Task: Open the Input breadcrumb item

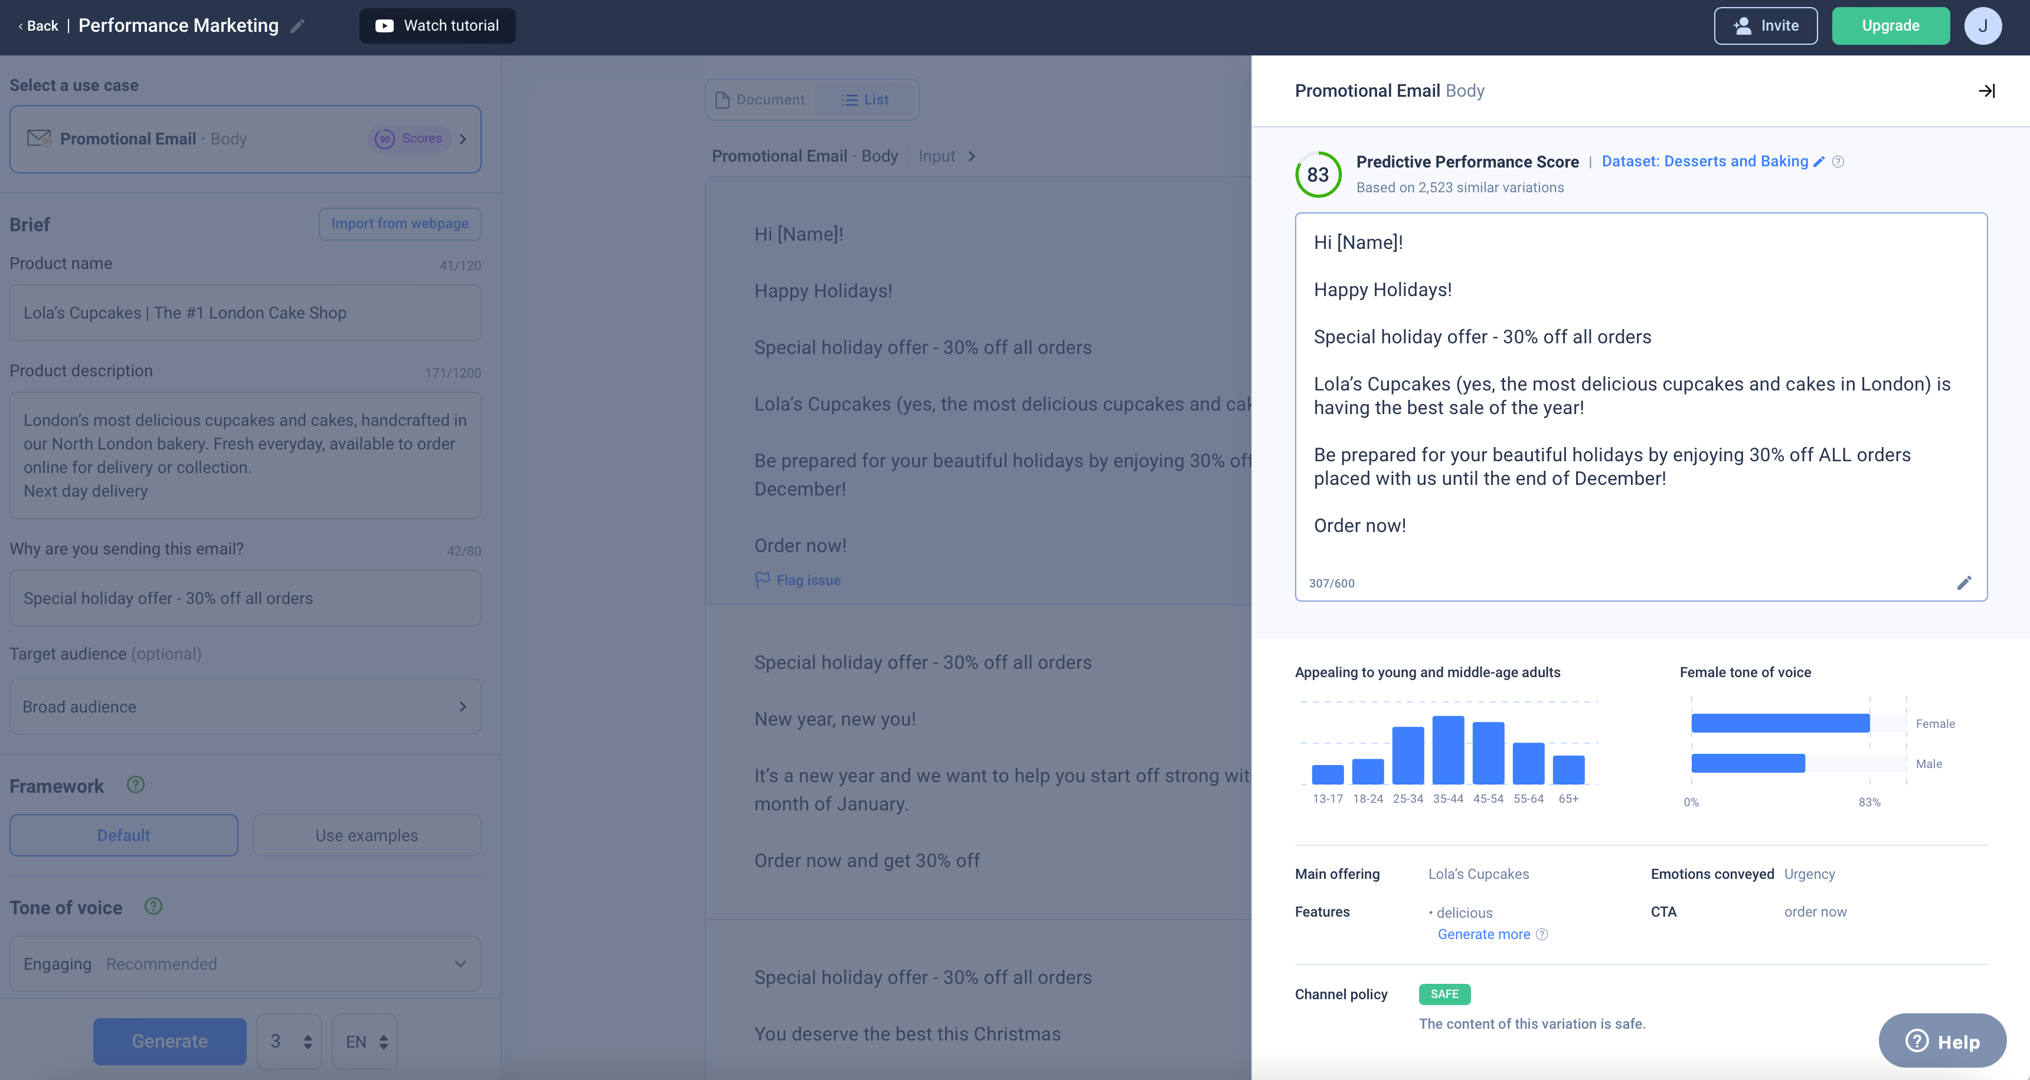Action: (936, 156)
